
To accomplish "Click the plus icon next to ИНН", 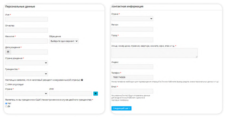I will [96, 94].
